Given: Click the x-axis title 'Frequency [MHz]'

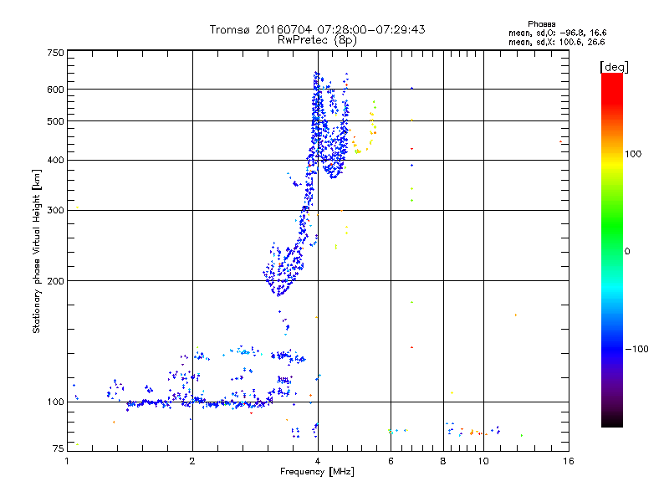Looking at the screenshot, I should pyautogui.click(x=317, y=472).
